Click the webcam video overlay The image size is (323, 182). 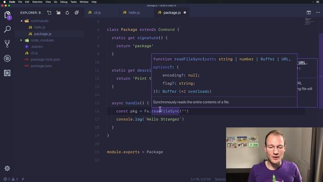click(275, 155)
